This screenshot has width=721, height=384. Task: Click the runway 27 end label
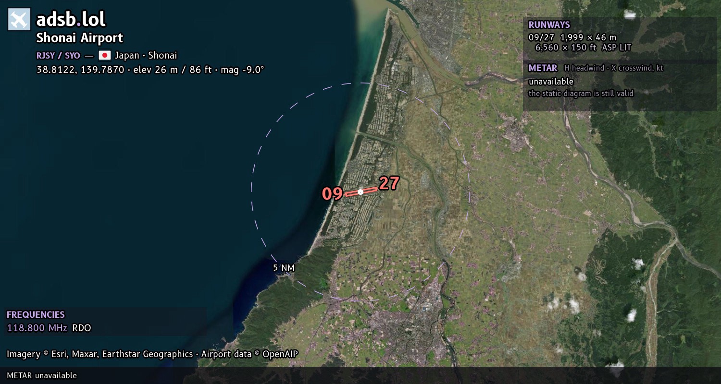click(x=389, y=183)
